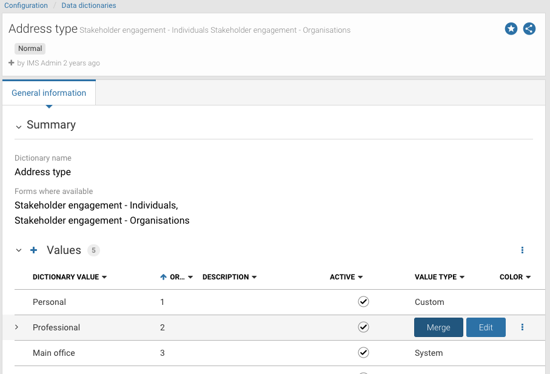This screenshot has width=550, height=374.
Task: Expand the Professional row details
Action: coord(16,327)
